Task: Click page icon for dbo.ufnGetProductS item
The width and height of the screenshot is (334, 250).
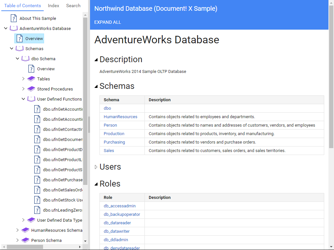Action: point(37,170)
